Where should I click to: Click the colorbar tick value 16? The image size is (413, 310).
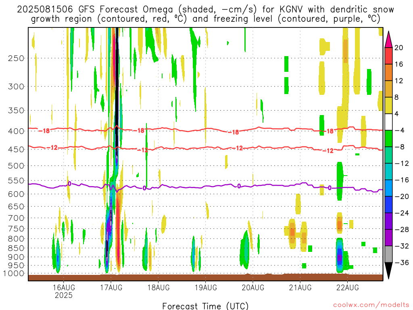click(x=399, y=64)
